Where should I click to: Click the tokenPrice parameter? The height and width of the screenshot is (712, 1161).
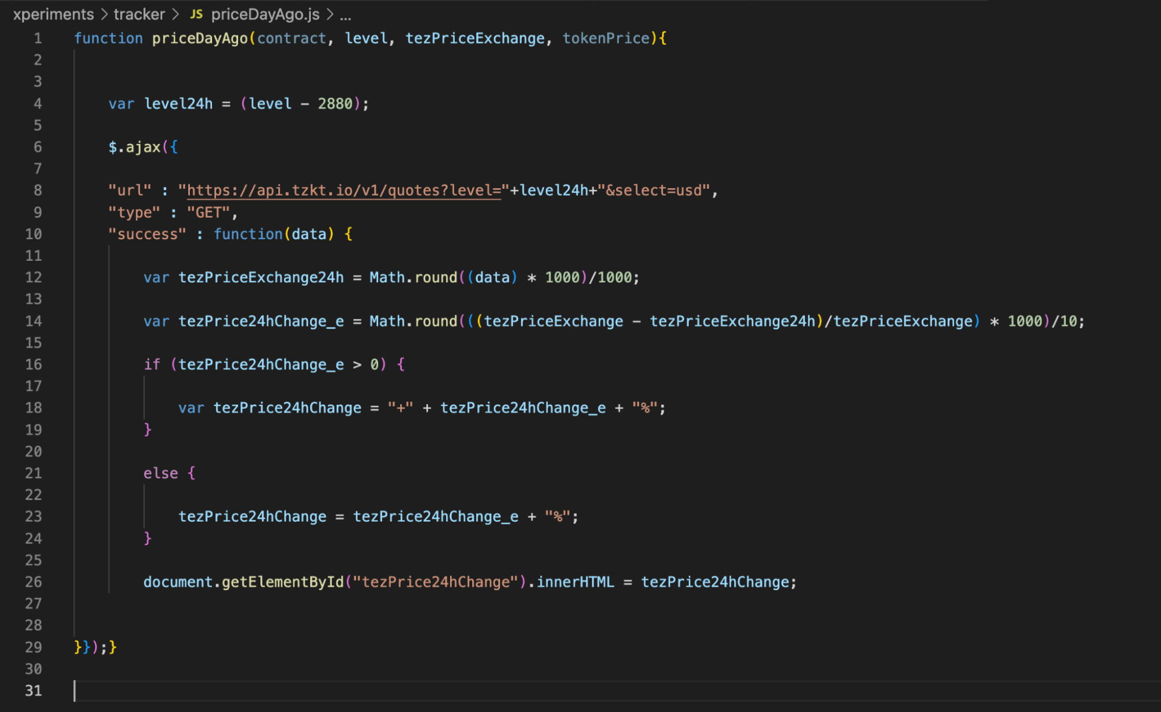pos(606,38)
